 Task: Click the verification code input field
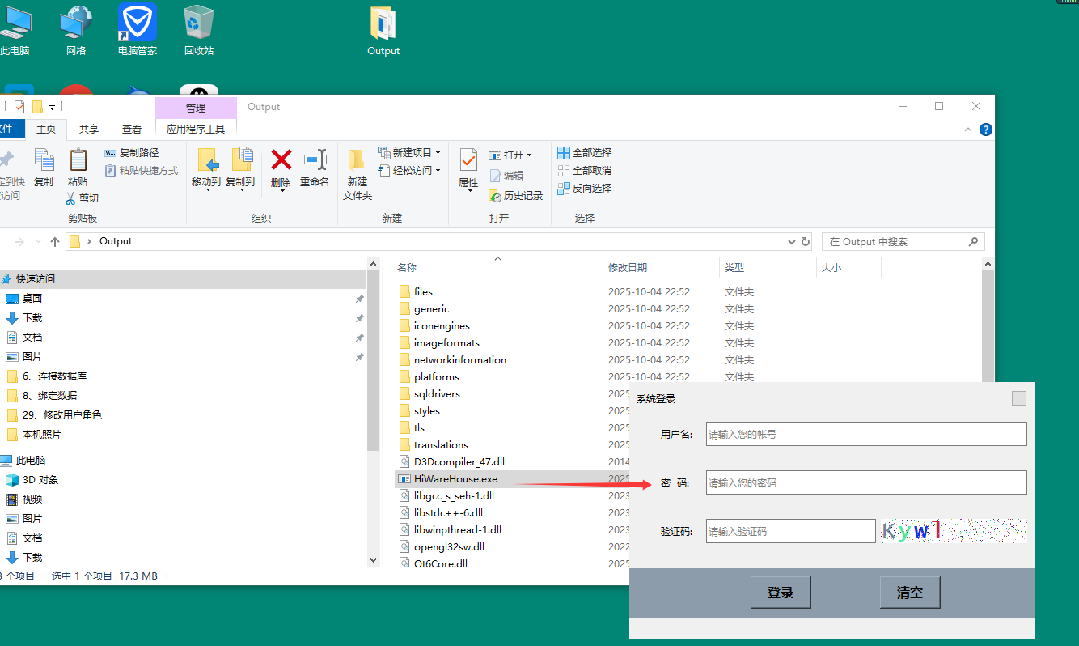[790, 531]
